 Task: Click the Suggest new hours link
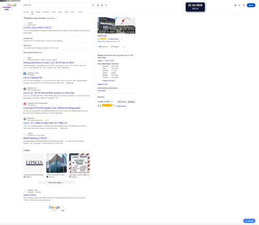109,81
